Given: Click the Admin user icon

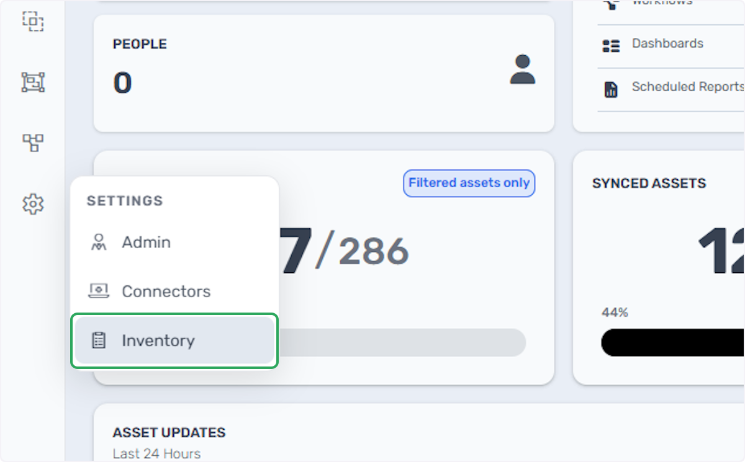Looking at the screenshot, I should coord(98,242).
